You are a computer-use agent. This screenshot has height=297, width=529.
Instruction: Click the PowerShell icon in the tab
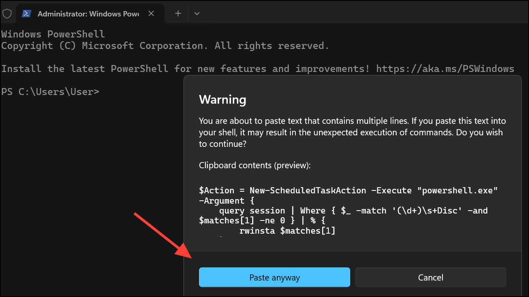27,13
